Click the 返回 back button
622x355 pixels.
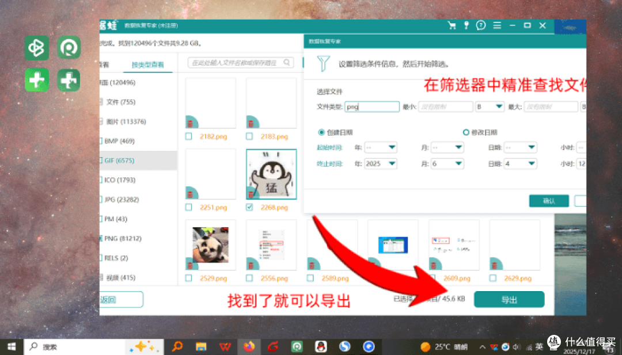[121, 300]
